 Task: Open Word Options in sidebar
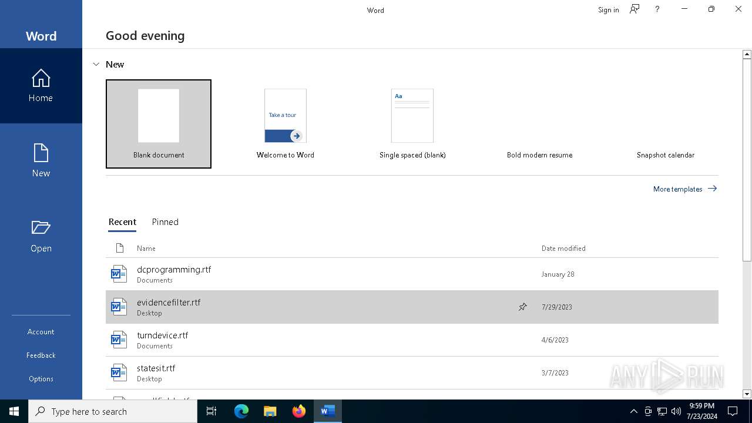coord(41,379)
